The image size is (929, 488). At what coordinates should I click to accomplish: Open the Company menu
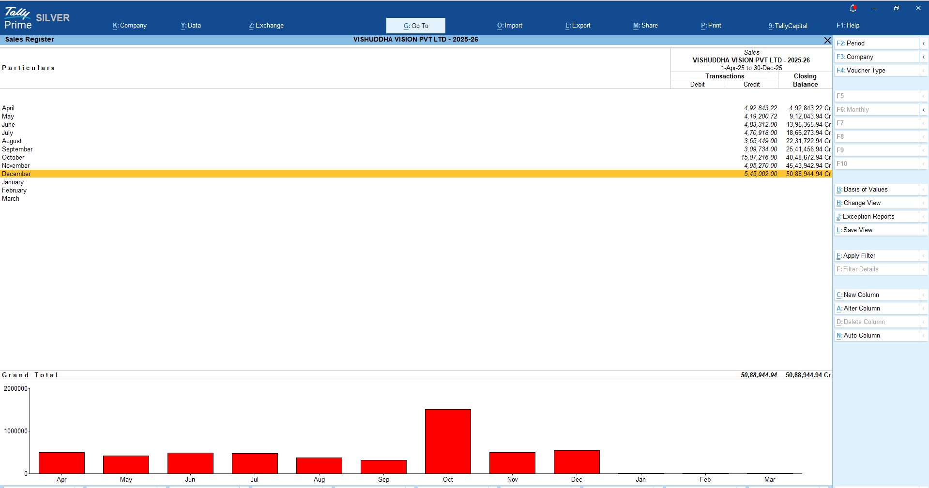(x=130, y=26)
